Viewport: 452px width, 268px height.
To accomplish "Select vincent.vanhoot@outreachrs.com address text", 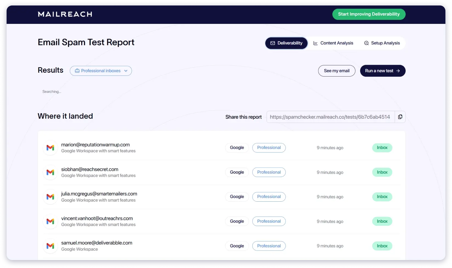I will (x=97, y=219).
